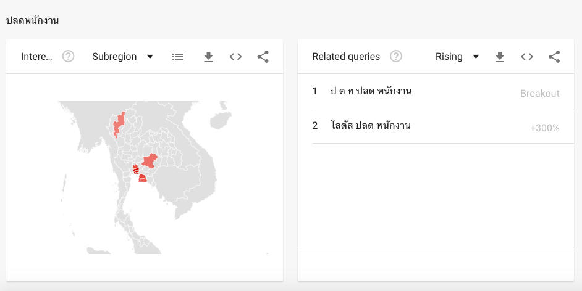
Task: Click the "Related queries" card heading
Action: tap(346, 57)
